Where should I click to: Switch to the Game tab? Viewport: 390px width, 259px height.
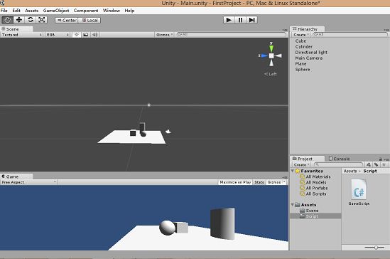pos(16,176)
